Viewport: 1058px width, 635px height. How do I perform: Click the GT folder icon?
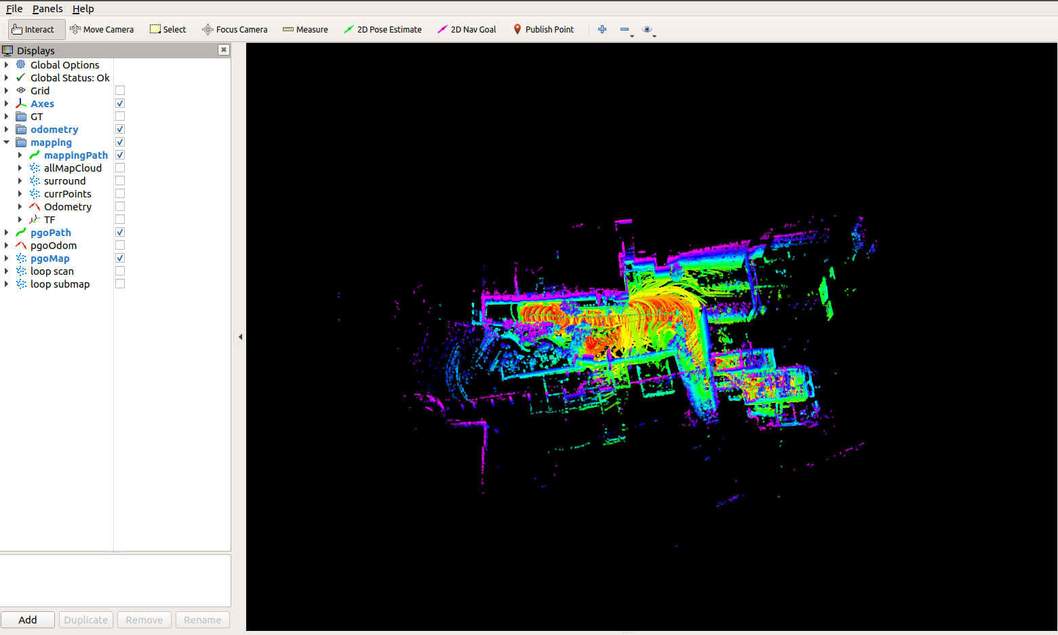coord(21,116)
